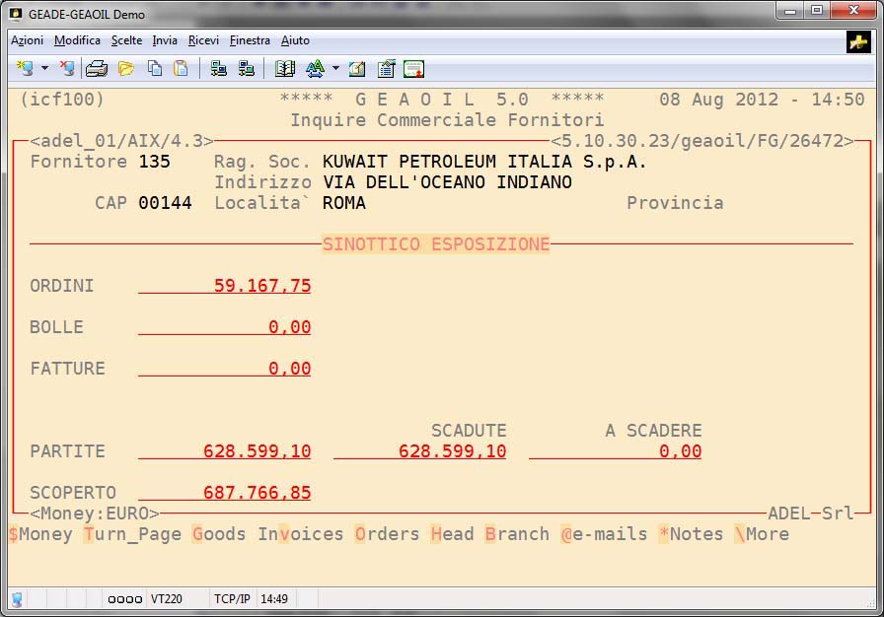This screenshot has width=884, height=617.
Task: Click the copy icon in toolbar
Action: tap(155, 69)
